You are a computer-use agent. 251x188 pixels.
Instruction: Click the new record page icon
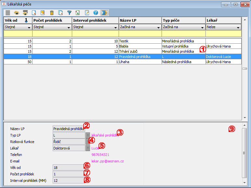34,13
